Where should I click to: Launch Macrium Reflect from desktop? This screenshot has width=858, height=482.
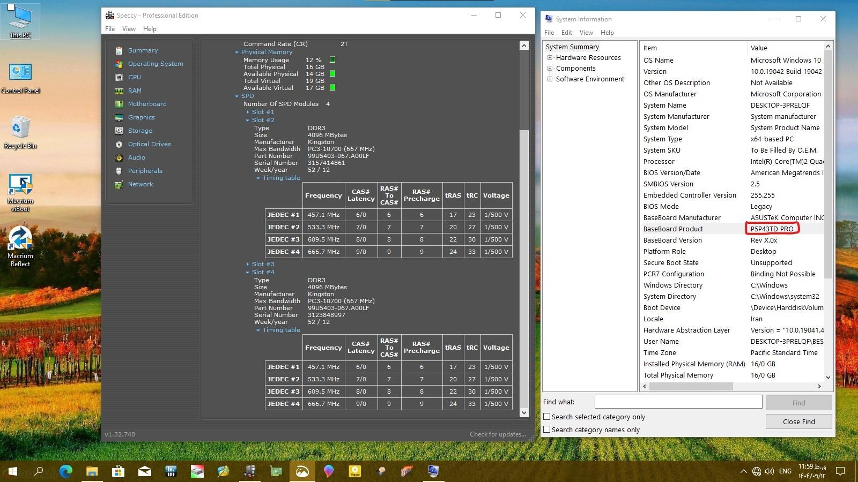[x=20, y=239]
